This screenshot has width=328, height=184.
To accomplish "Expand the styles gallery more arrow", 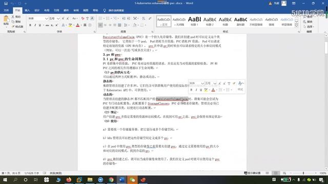I will (x=296, y=26).
